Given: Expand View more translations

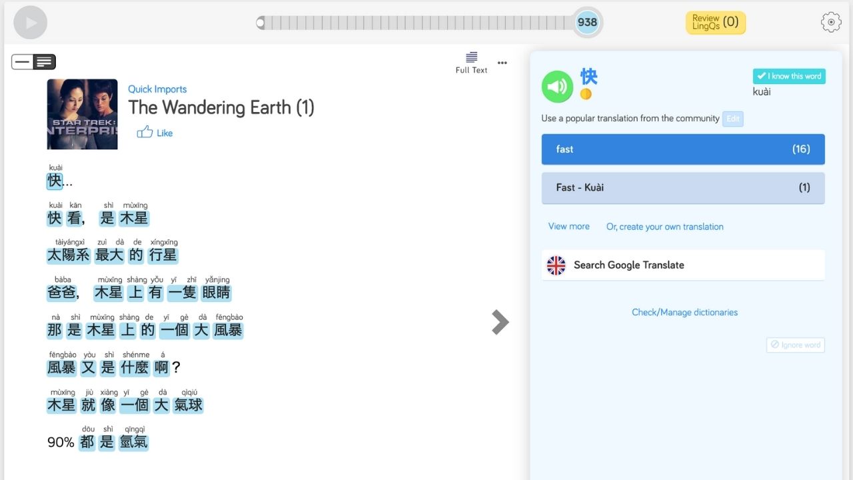Looking at the screenshot, I should coord(568,227).
